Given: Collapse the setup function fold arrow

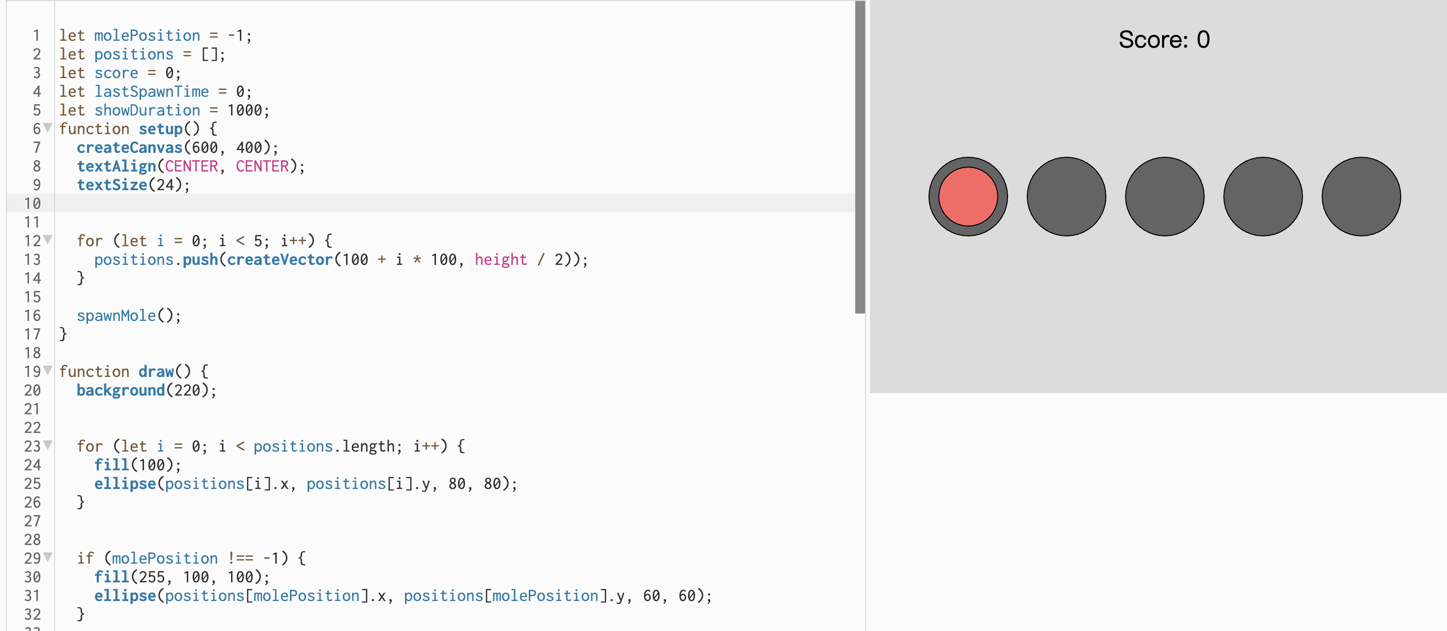Looking at the screenshot, I should 48,127.
